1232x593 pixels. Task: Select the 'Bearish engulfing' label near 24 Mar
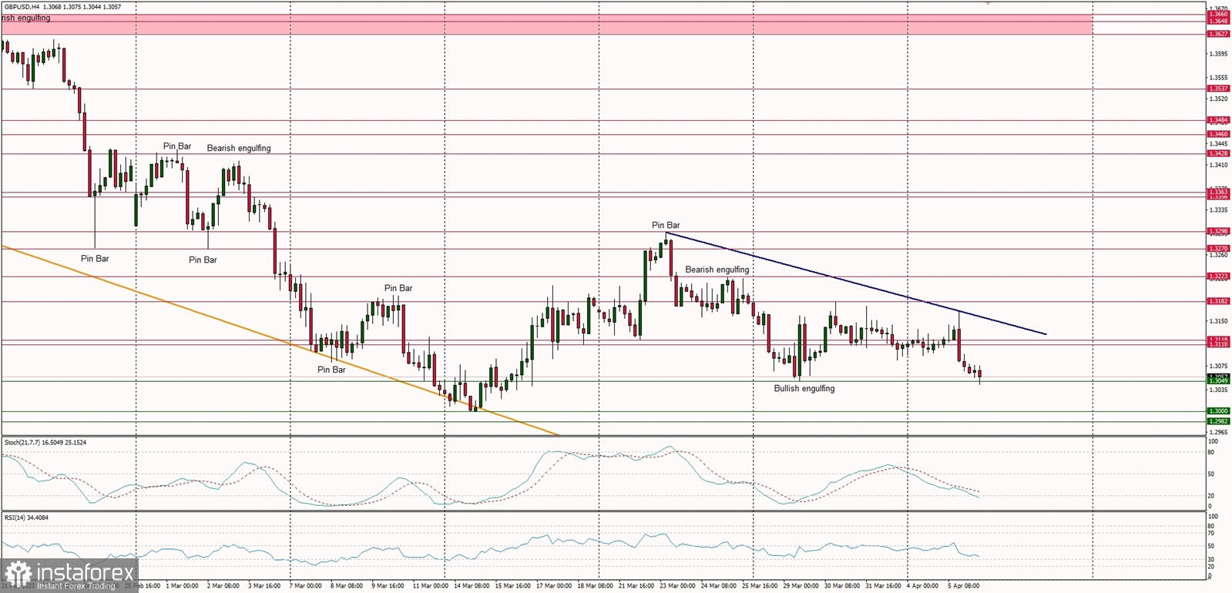717,270
